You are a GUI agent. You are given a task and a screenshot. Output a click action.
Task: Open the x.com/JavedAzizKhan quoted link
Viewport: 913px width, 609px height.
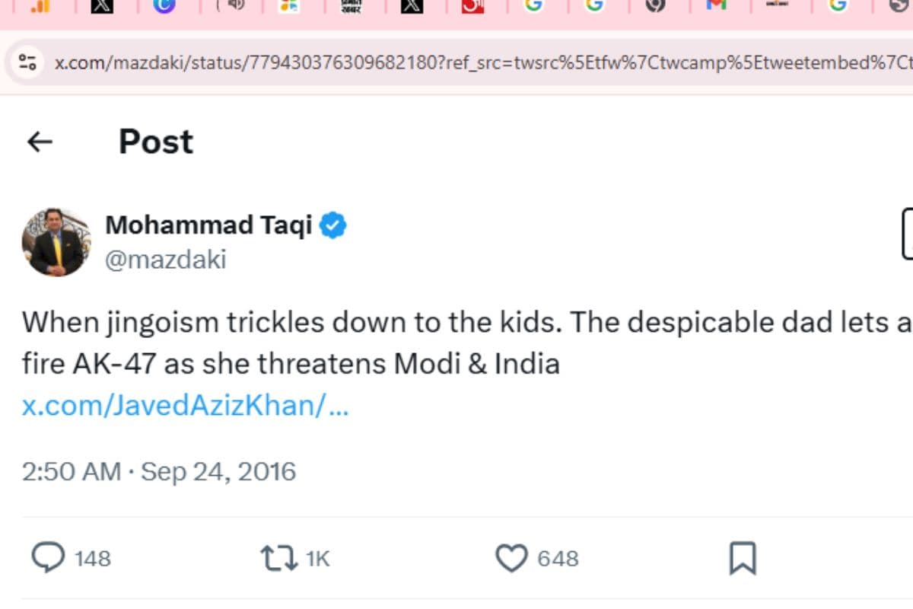185,406
